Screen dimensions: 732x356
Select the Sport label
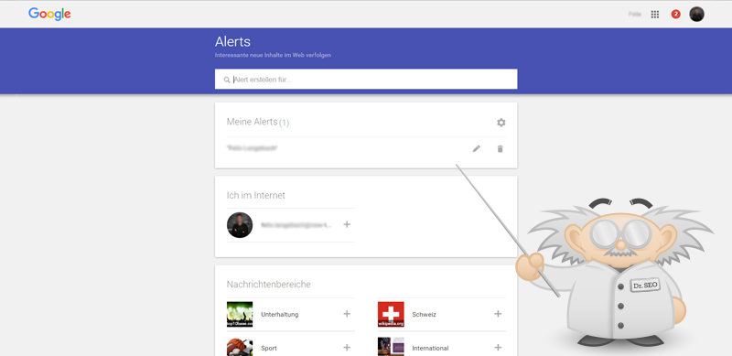[x=269, y=348]
